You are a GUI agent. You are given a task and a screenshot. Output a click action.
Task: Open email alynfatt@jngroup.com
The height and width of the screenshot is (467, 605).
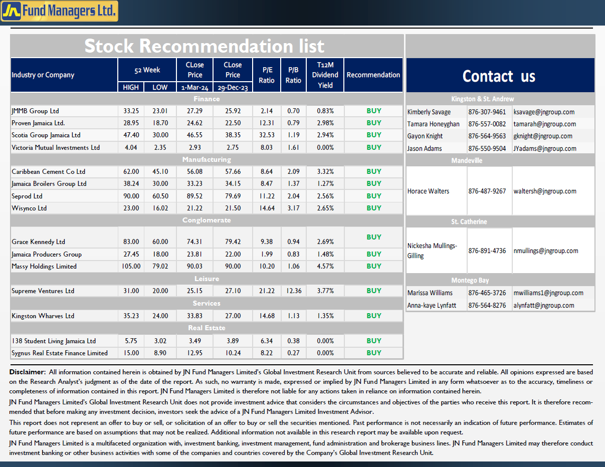pos(544,306)
